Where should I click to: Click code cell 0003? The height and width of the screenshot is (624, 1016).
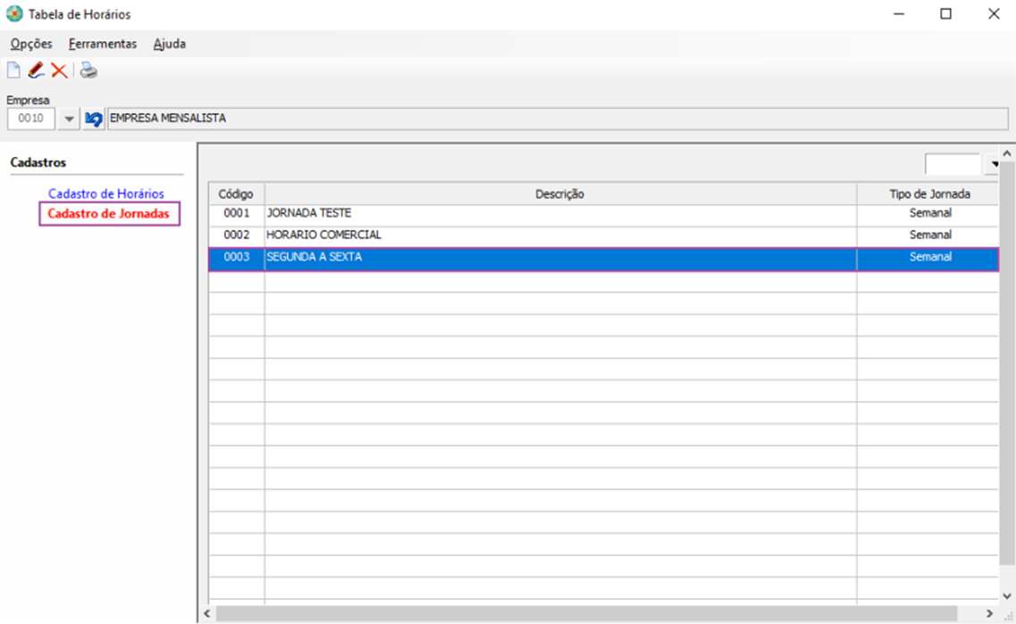(x=237, y=258)
